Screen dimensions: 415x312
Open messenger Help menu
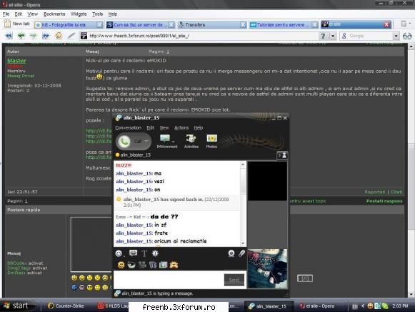[199, 128]
